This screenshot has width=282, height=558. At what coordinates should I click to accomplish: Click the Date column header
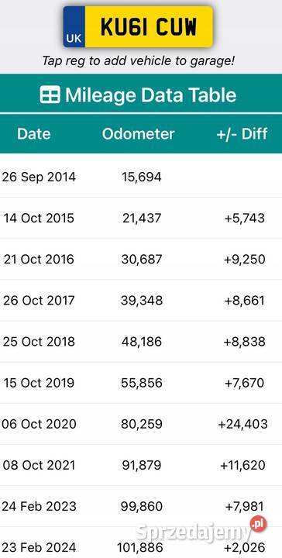click(x=34, y=134)
